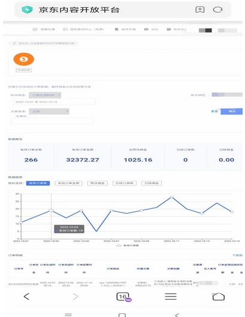245x317 pixels.
Task: Switch chart to 已结订单数 metric
Action: (125, 183)
